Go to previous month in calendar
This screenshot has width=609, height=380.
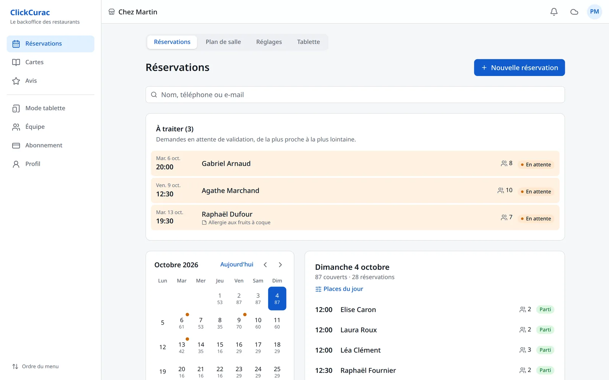[x=265, y=265]
